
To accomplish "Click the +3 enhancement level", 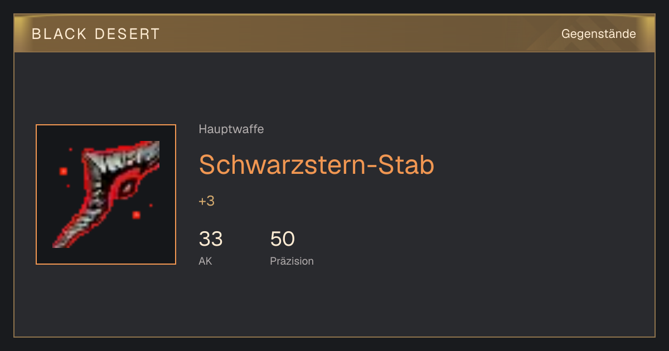I will click(x=206, y=201).
